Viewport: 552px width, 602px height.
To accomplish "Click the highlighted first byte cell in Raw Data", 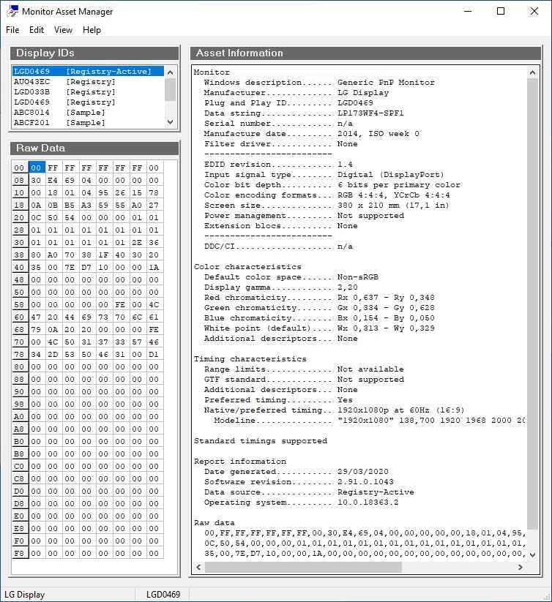I will [37, 168].
